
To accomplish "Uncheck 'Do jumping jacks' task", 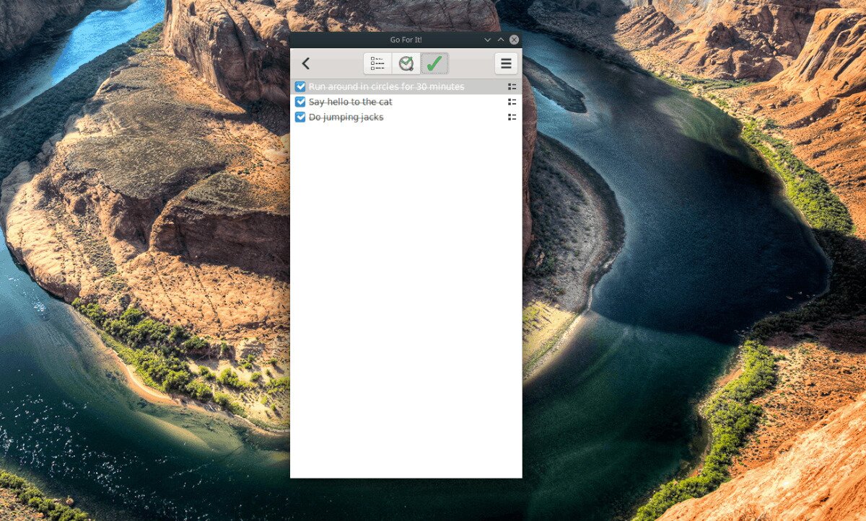I will coord(301,117).
